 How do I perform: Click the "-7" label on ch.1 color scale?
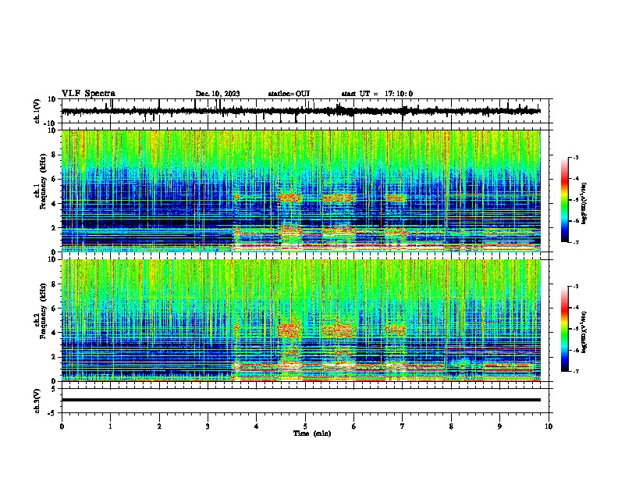point(575,242)
